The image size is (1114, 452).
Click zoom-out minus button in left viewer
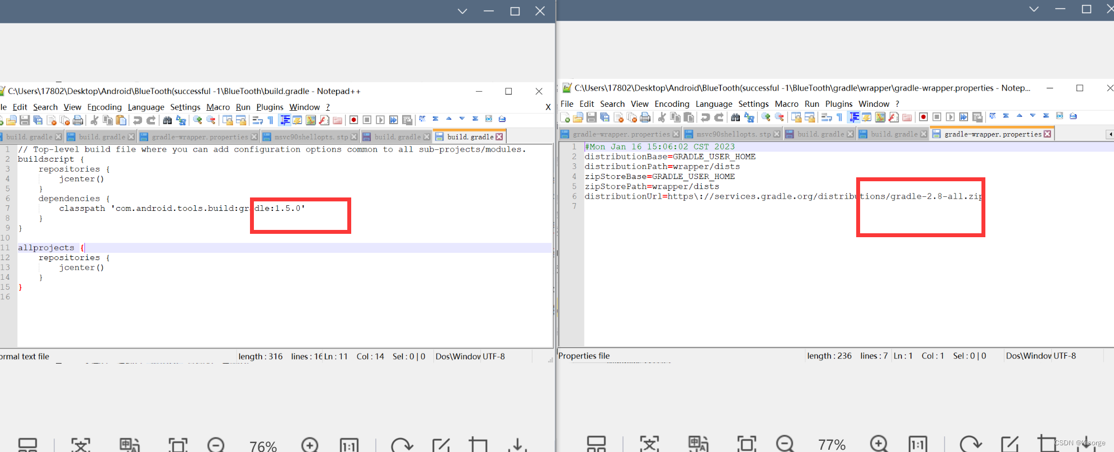pos(216,445)
